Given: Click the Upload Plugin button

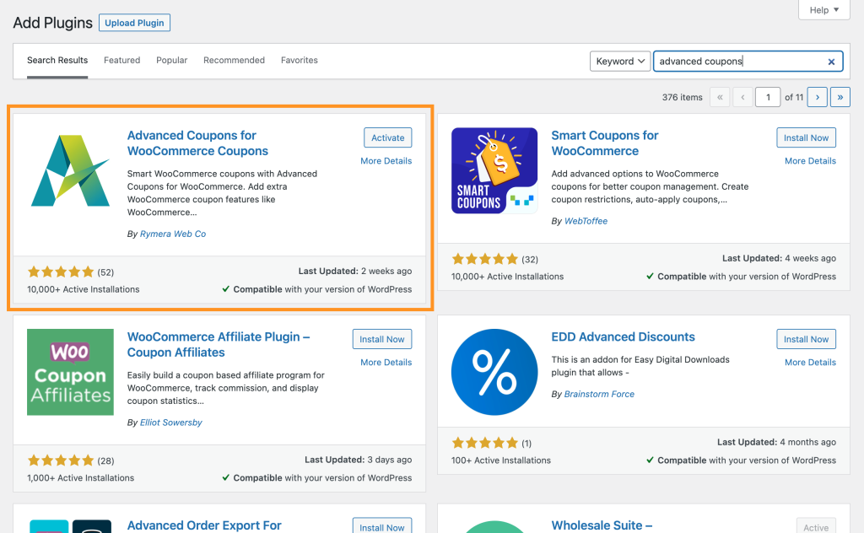Looking at the screenshot, I should [134, 23].
